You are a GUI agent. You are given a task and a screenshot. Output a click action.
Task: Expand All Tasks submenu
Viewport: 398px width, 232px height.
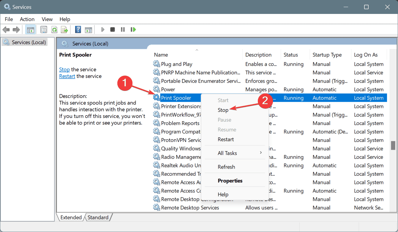235,153
